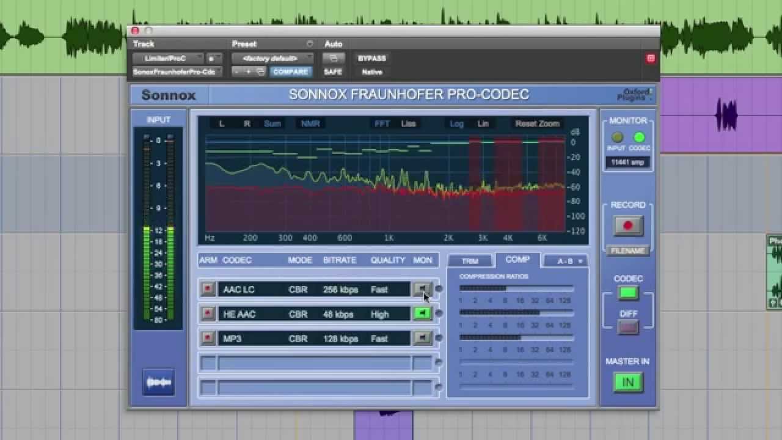Hit the red Record button

click(627, 226)
